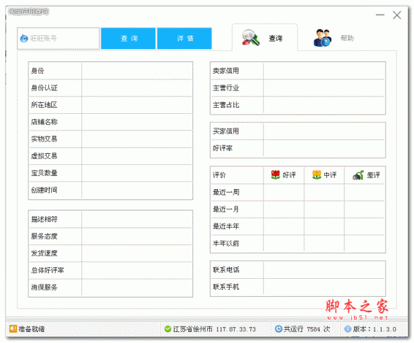This screenshot has width=414, height=343.
Task: Click the dark flower 差评 icon
Action: 358,175
